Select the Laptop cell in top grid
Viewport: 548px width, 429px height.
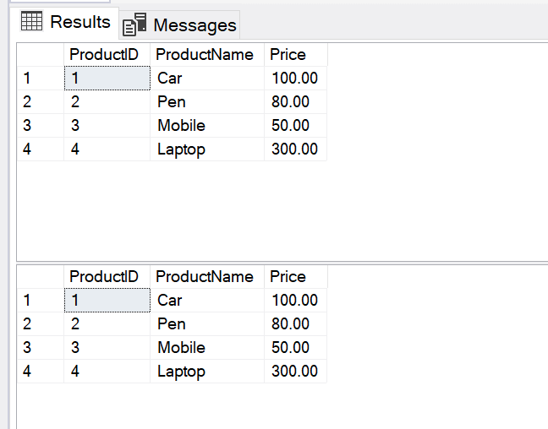click(x=181, y=149)
